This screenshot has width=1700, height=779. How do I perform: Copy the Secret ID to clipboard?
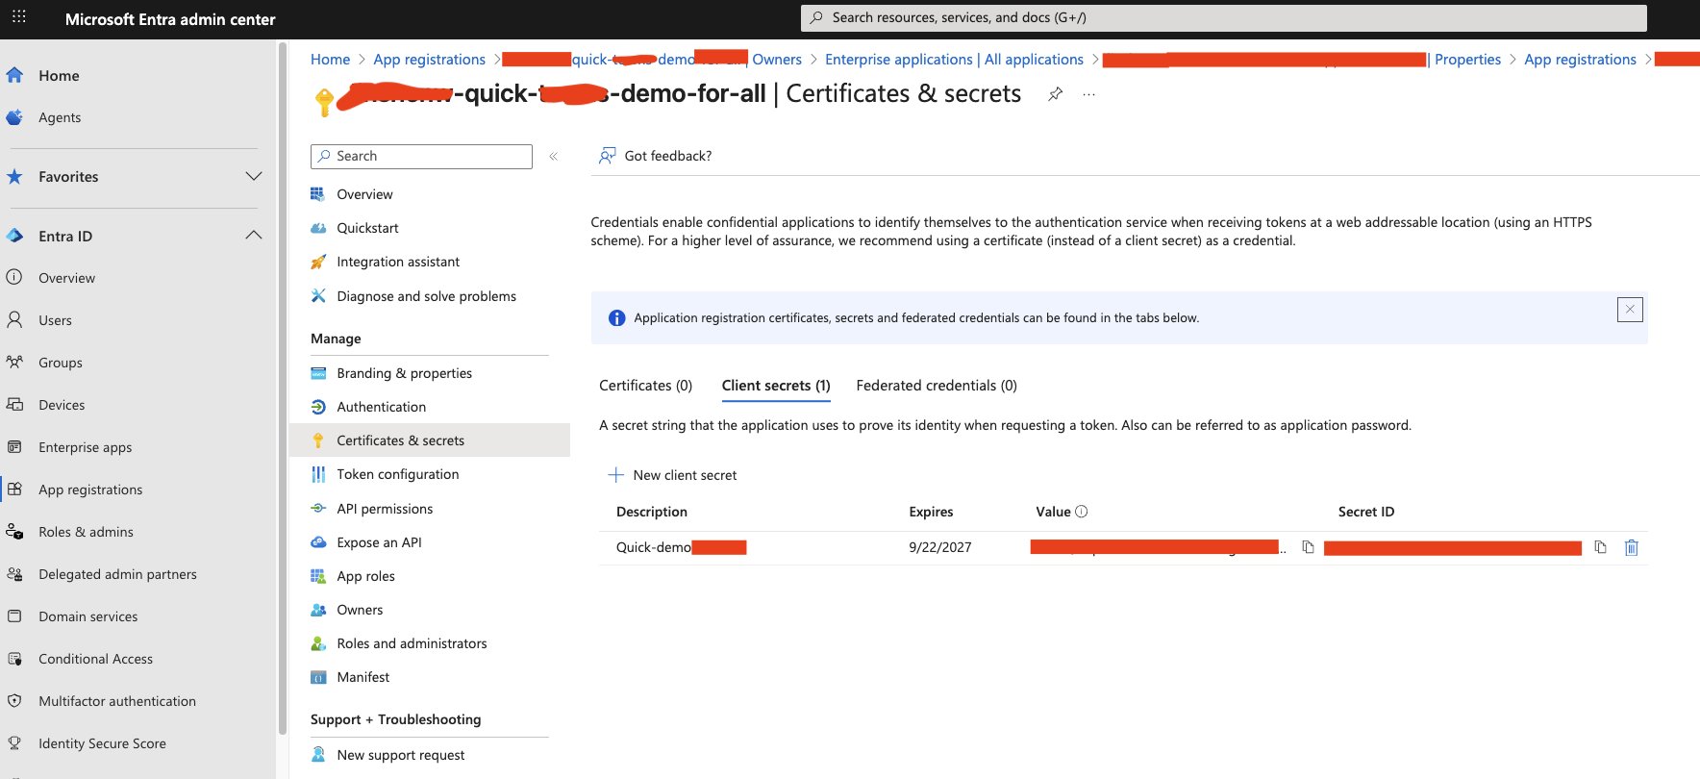[1600, 547]
